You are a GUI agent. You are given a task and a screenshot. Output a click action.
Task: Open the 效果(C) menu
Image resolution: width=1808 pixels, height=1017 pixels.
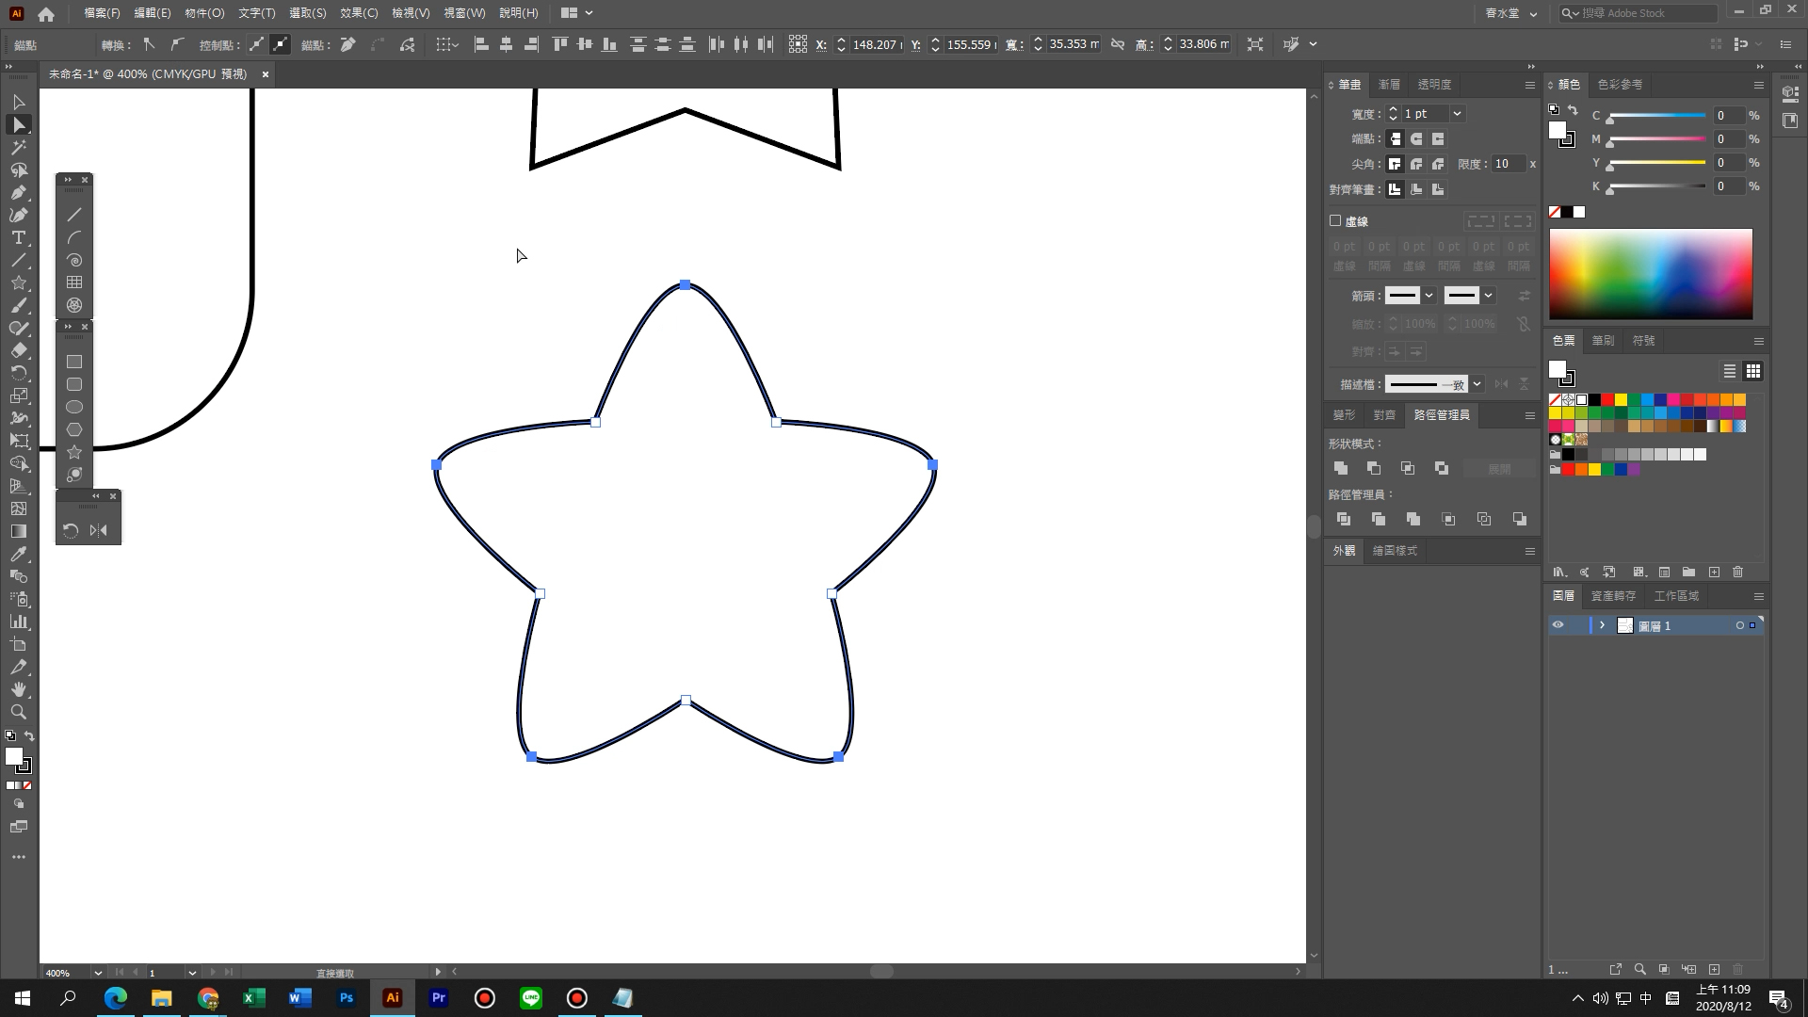click(358, 13)
